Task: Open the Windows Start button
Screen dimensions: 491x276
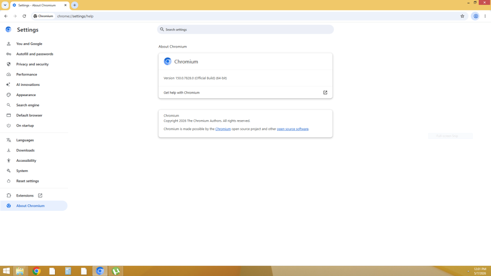Action: [x=6, y=271]
